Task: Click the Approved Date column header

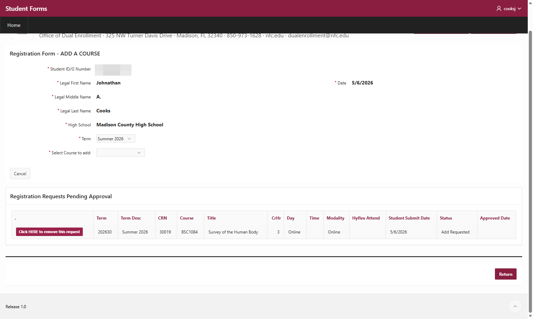Action: 495,218
